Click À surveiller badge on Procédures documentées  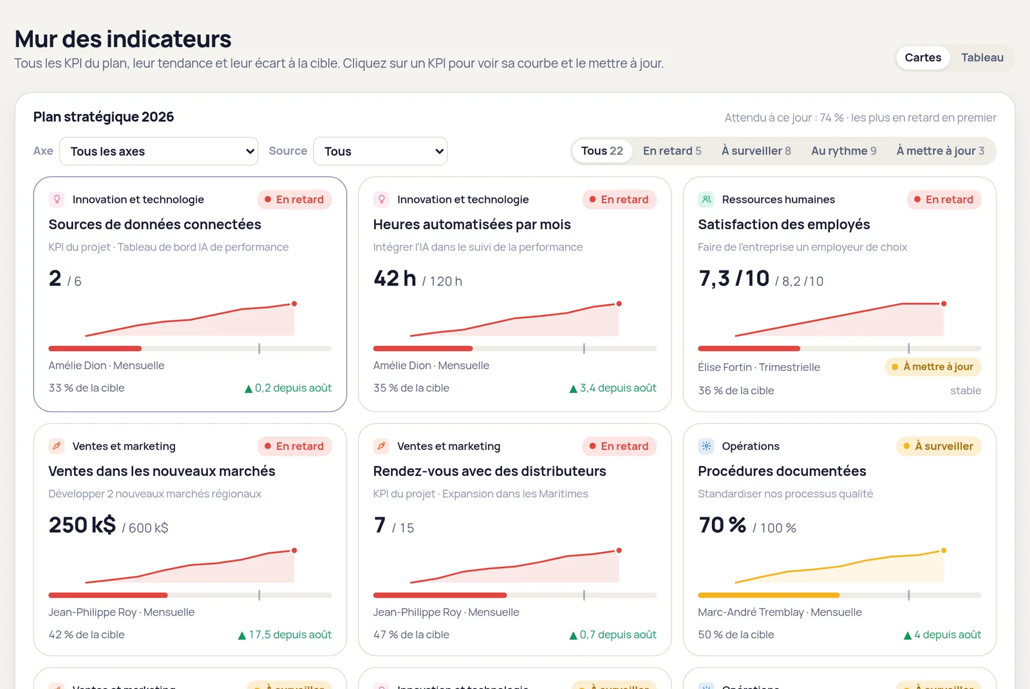(939, 446)
